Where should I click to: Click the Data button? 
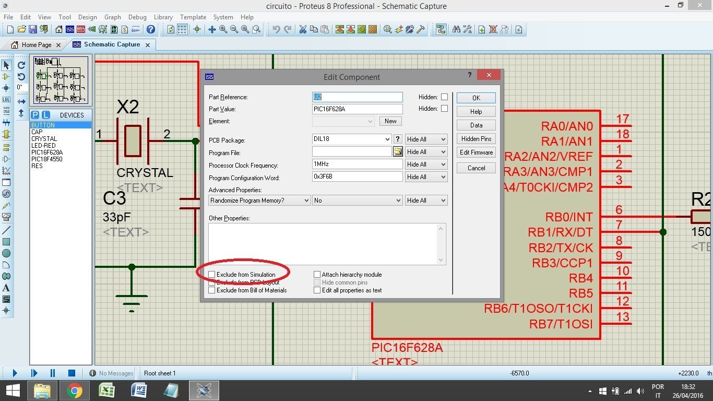pyautogui.click(x=476, y=125)
